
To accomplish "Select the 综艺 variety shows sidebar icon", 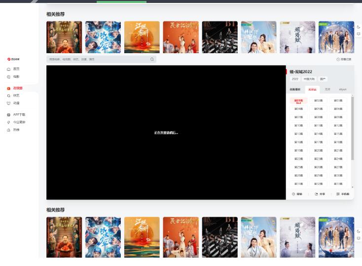I will tap(8, 96).
